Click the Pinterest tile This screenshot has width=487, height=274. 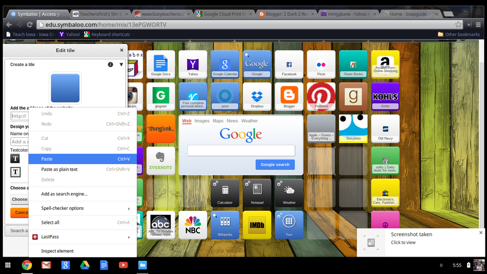[321, 96]
